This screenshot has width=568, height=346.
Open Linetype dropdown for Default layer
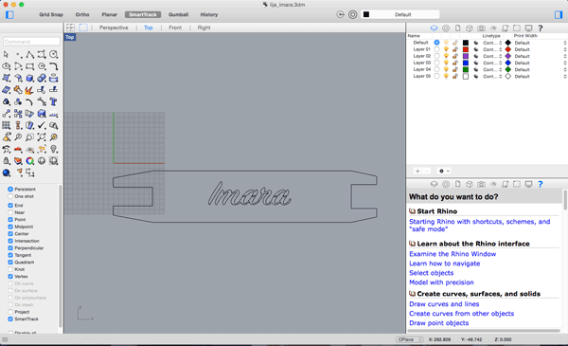click(492, 43)
